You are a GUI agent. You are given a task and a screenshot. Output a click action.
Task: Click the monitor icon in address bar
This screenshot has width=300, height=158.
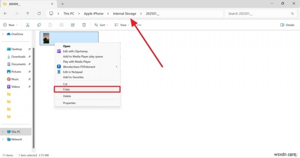51,14
